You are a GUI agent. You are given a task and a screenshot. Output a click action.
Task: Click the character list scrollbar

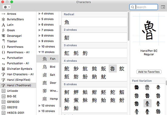128,27
